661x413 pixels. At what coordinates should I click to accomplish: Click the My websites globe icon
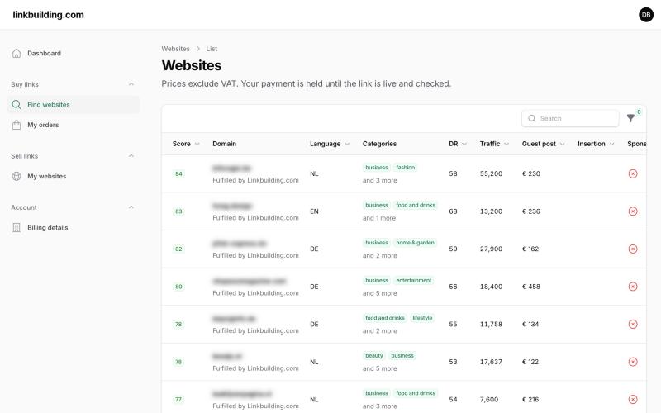click(17, 176)
